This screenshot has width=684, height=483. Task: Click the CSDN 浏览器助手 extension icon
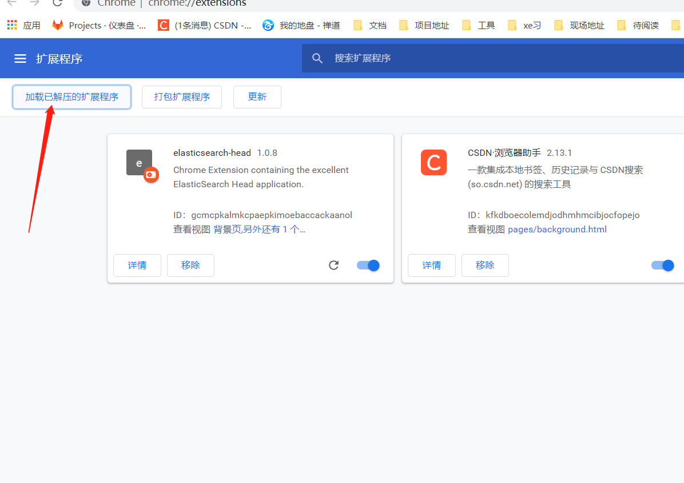[x=434, y=163]
